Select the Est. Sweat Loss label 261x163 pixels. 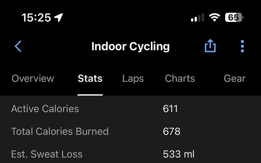(x=47, y=154)
